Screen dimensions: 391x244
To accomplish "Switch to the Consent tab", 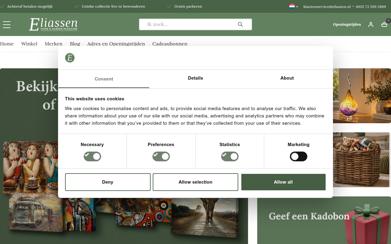I will click(104, 79).
